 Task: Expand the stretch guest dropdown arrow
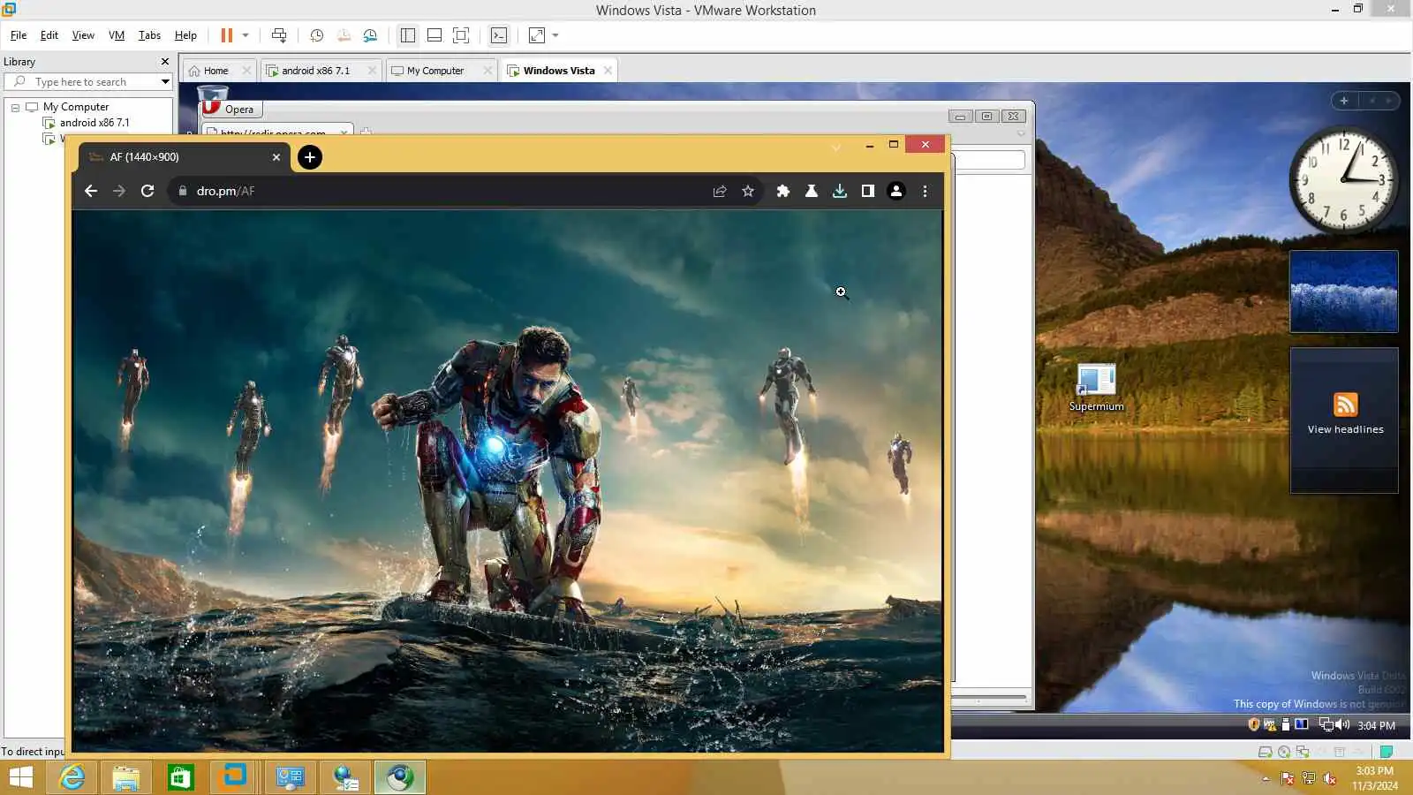tap(555, 35)
